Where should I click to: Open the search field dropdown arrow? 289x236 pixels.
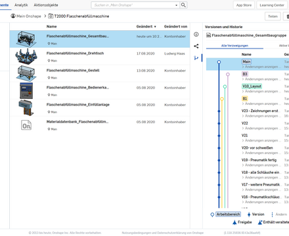coord(176,5)
